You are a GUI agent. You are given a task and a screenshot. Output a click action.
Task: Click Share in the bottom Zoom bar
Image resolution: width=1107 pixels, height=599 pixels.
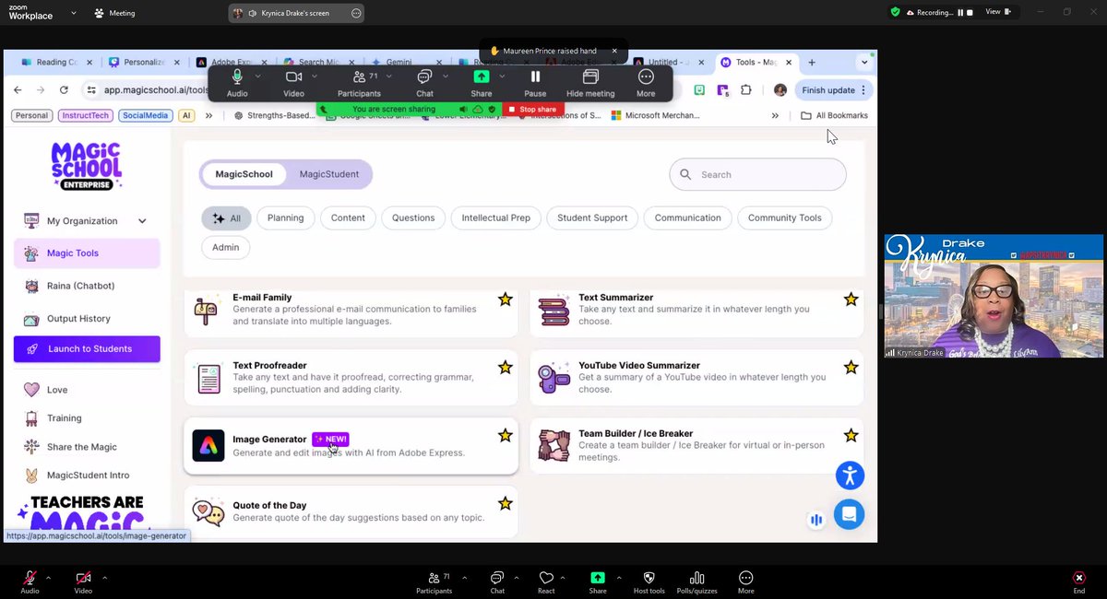(x=598, y=582)
